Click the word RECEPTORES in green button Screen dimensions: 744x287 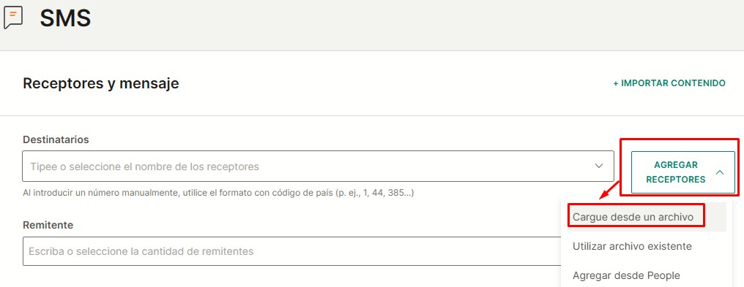[676, 180]
